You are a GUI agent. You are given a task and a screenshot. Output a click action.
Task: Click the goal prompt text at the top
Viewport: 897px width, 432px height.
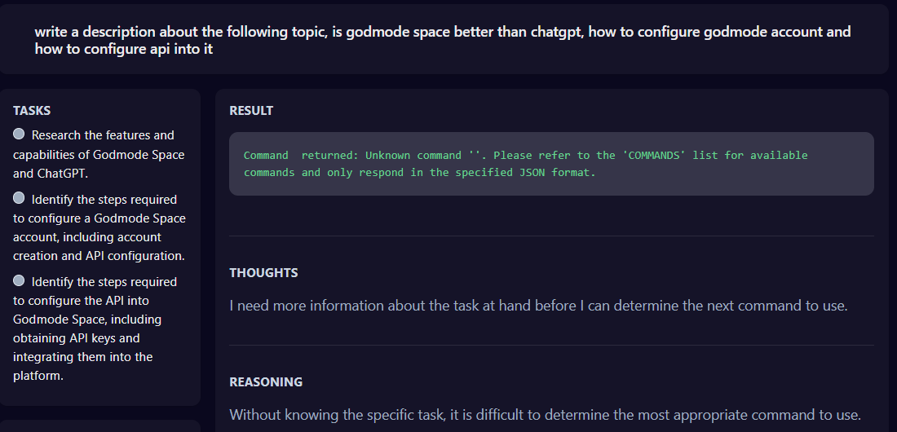point(443,40)
